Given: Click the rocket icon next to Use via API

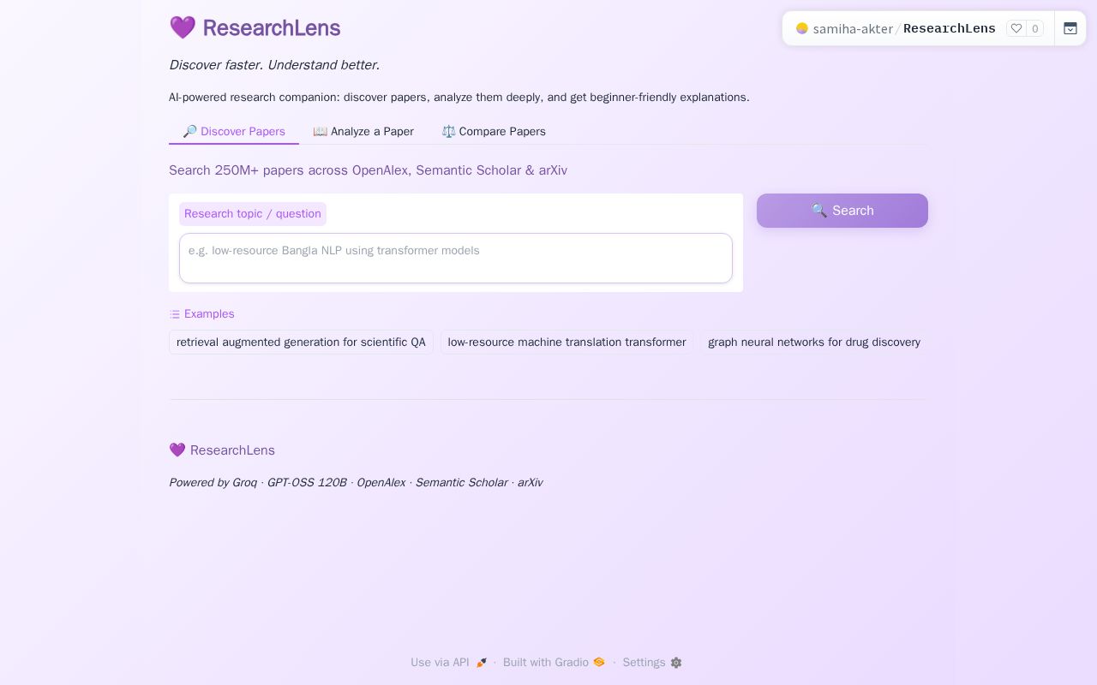Looking at the screenshot, I should 482,663.
